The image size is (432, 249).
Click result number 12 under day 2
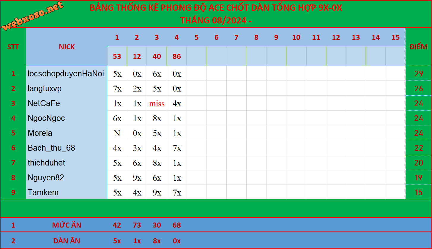[x=137, y=56]
